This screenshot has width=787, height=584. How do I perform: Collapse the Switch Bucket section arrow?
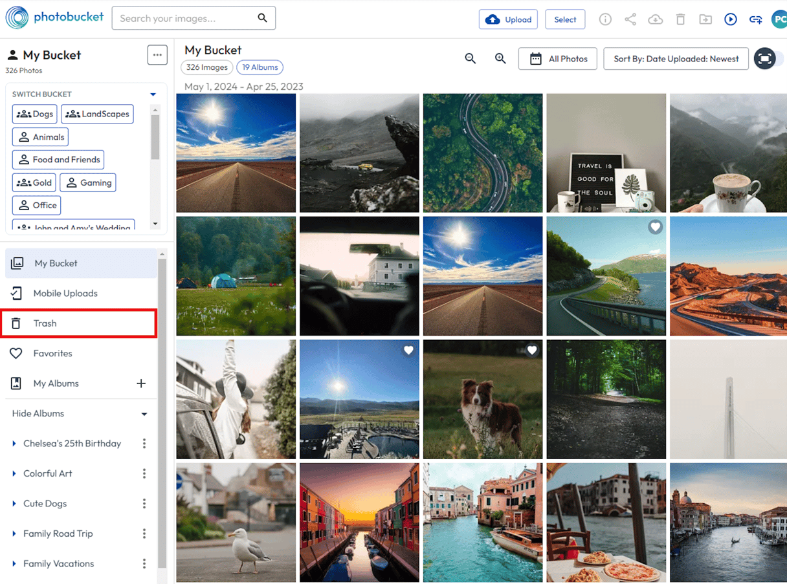[153, 94]
